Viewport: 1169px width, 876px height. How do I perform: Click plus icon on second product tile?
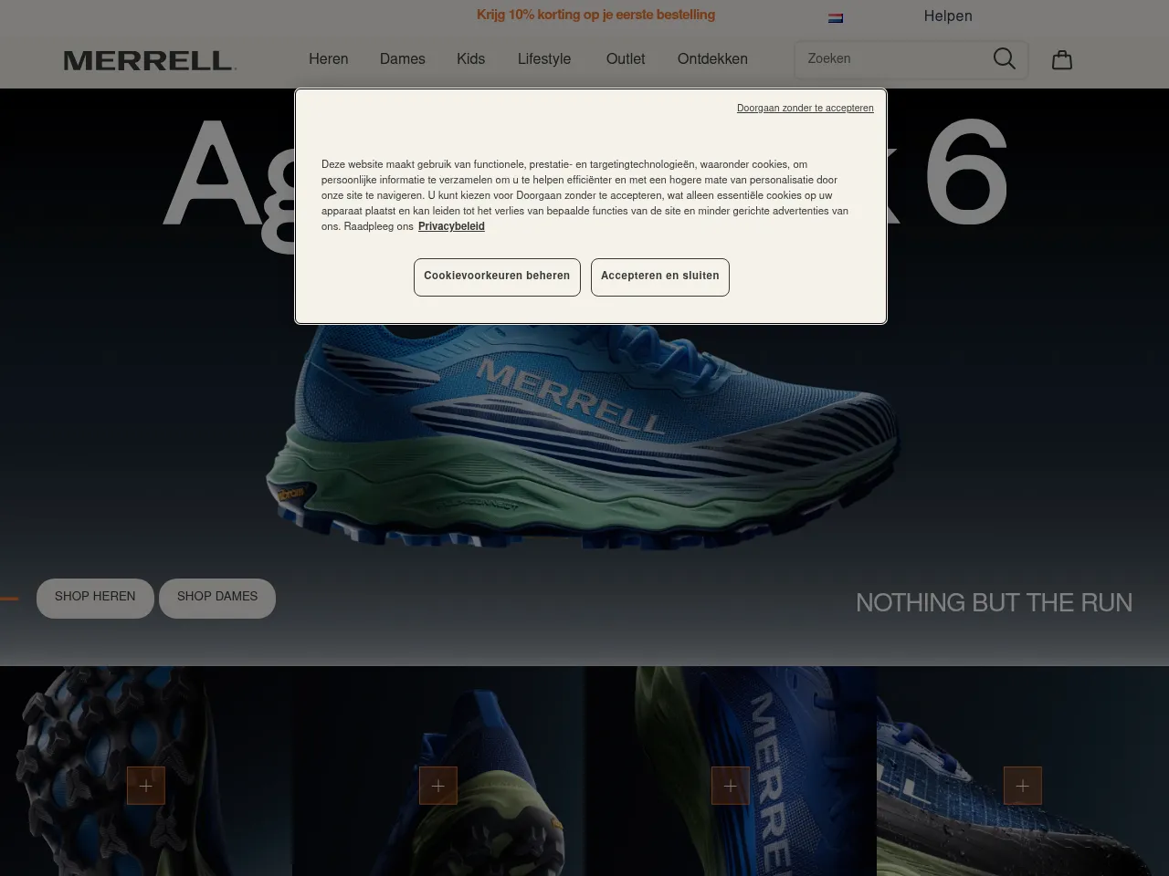pos(438,785)
